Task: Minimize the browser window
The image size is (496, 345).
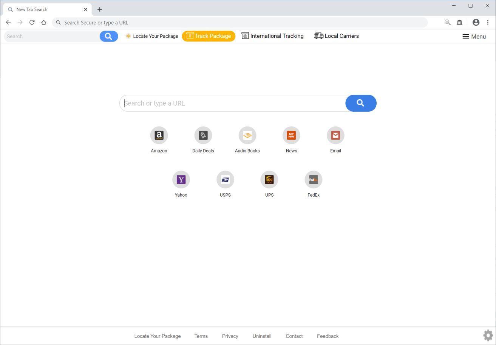Action: [x=454, y=6]
